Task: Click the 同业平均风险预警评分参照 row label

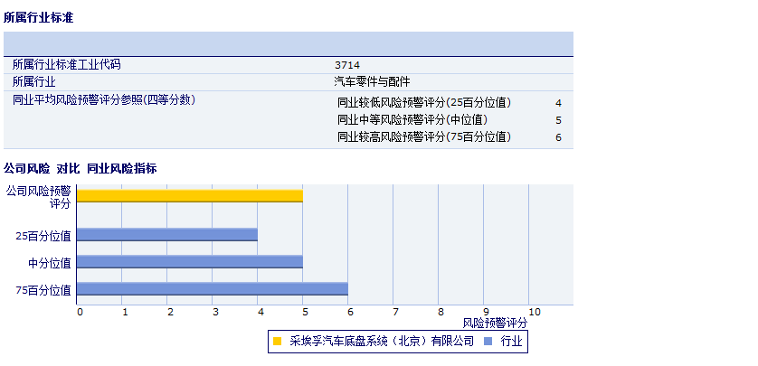Action: (x=103, y=99)
